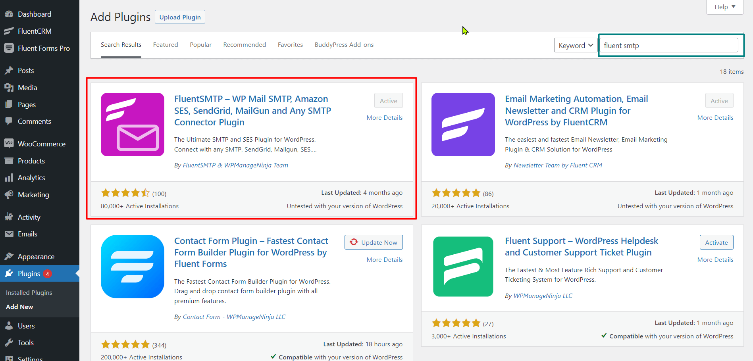Screen dimensions: 753x361
Task: Click the FluentCRM sidebar icon
Action: (x=9, y=31)
